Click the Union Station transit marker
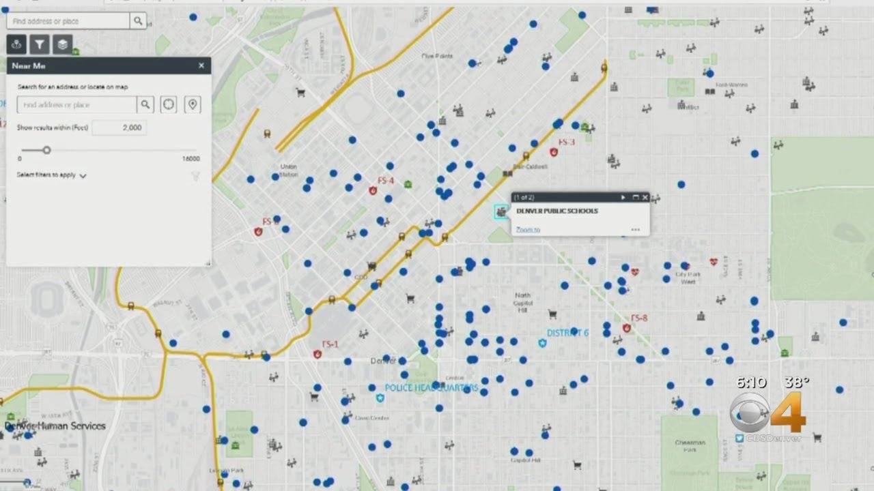 click(x=267, y=134)
